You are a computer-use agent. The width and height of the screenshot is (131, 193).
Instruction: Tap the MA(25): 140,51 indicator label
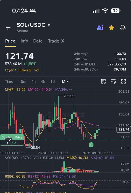40,89
